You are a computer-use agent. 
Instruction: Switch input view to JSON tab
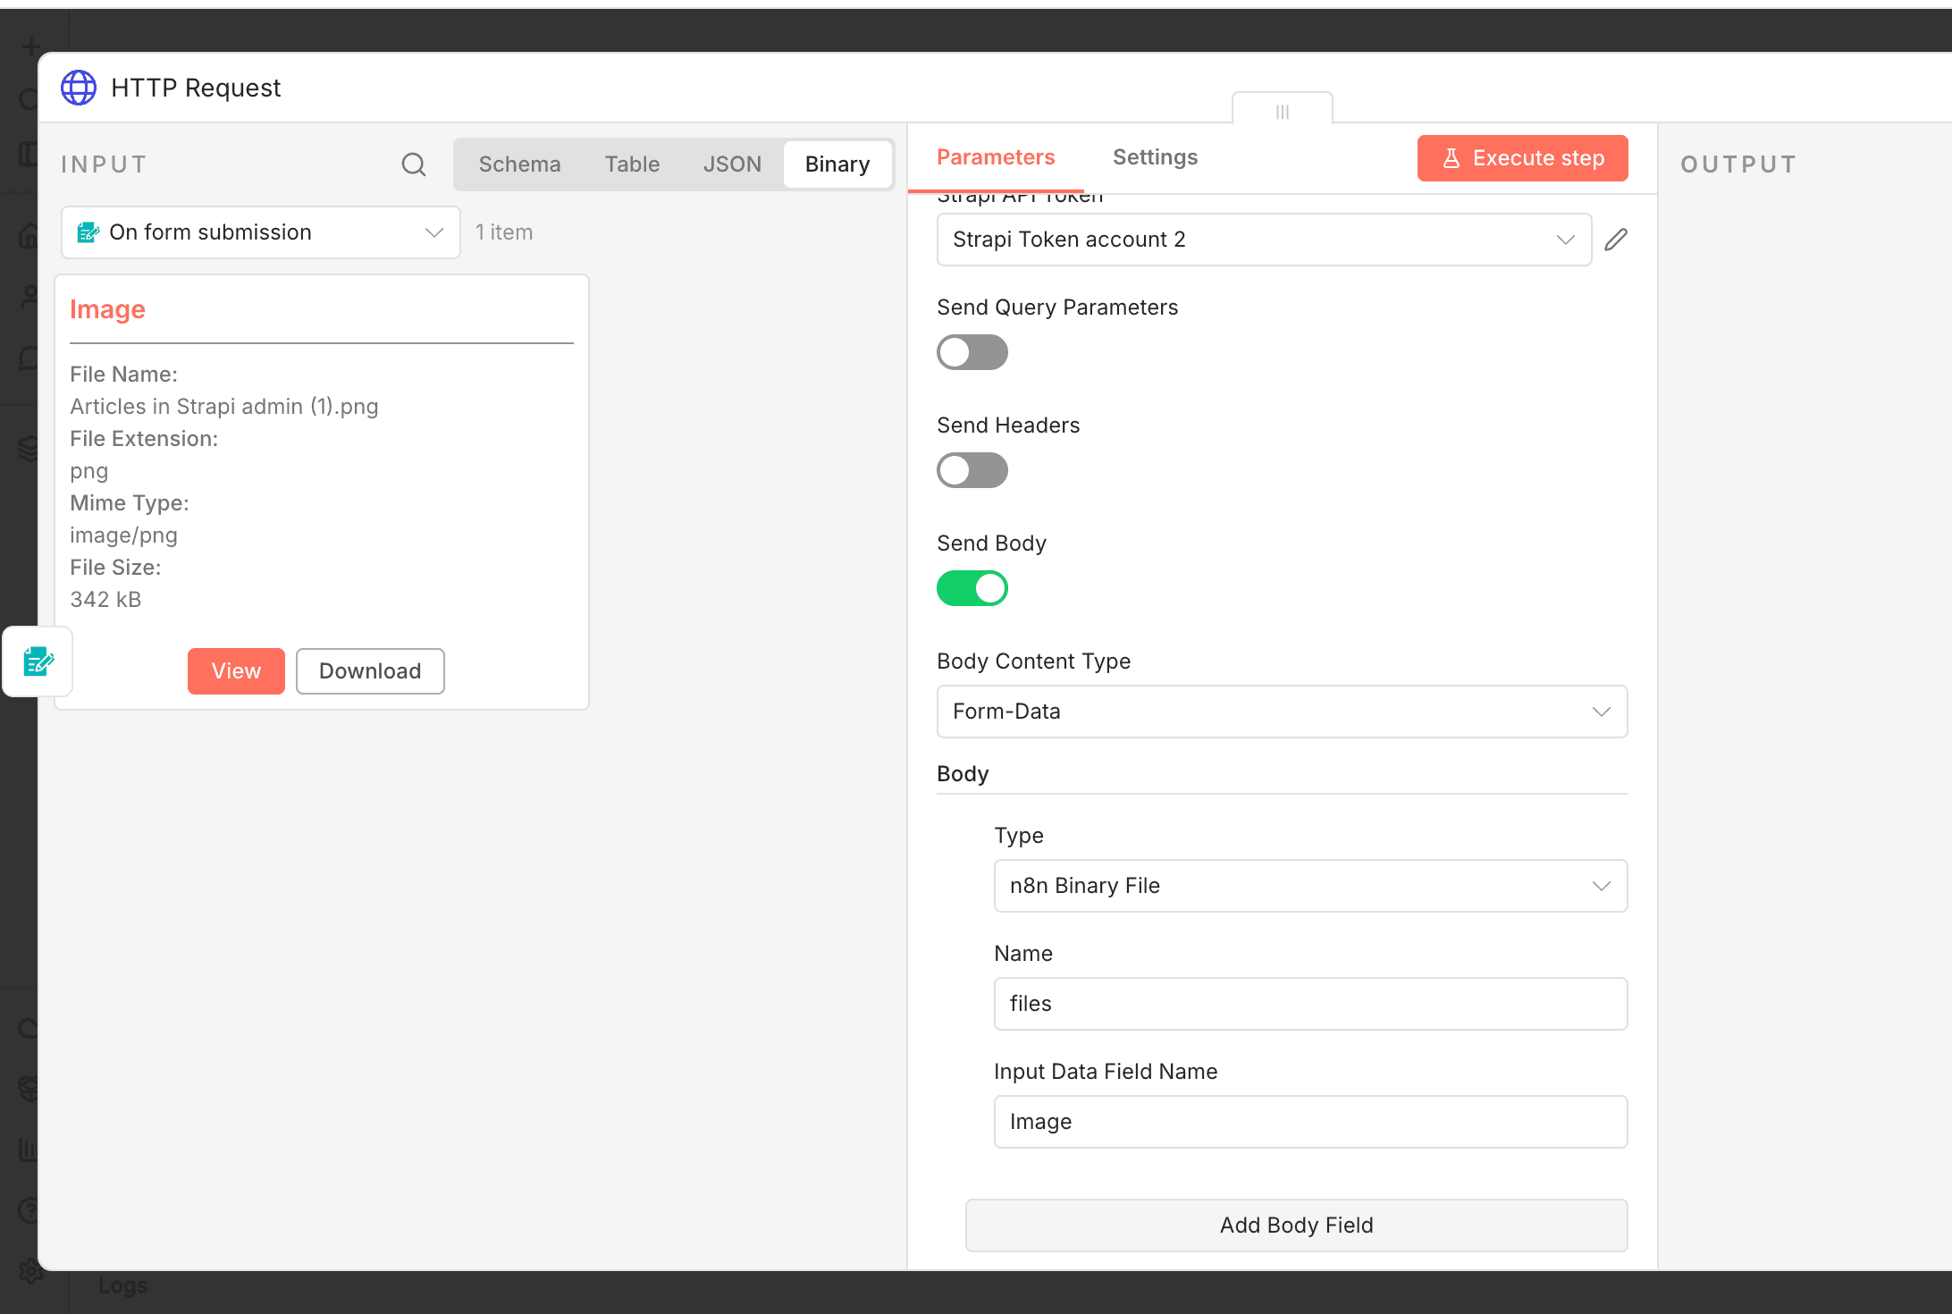[732, 164]
